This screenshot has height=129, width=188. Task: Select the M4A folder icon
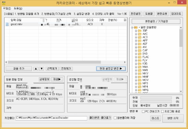point(140,67)
